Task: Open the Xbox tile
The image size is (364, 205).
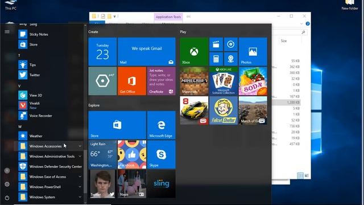Action: pyautogui.click(x=194, y=52)
